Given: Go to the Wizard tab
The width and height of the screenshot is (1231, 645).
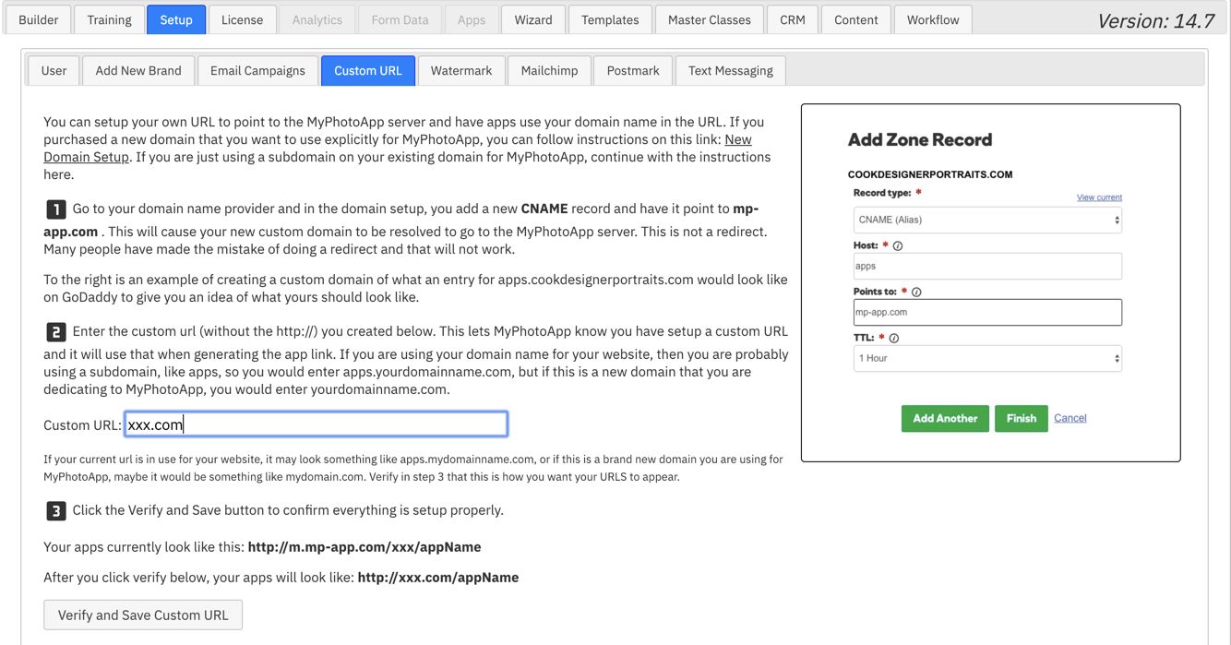Looking at the screenshot, I should 533,19.
